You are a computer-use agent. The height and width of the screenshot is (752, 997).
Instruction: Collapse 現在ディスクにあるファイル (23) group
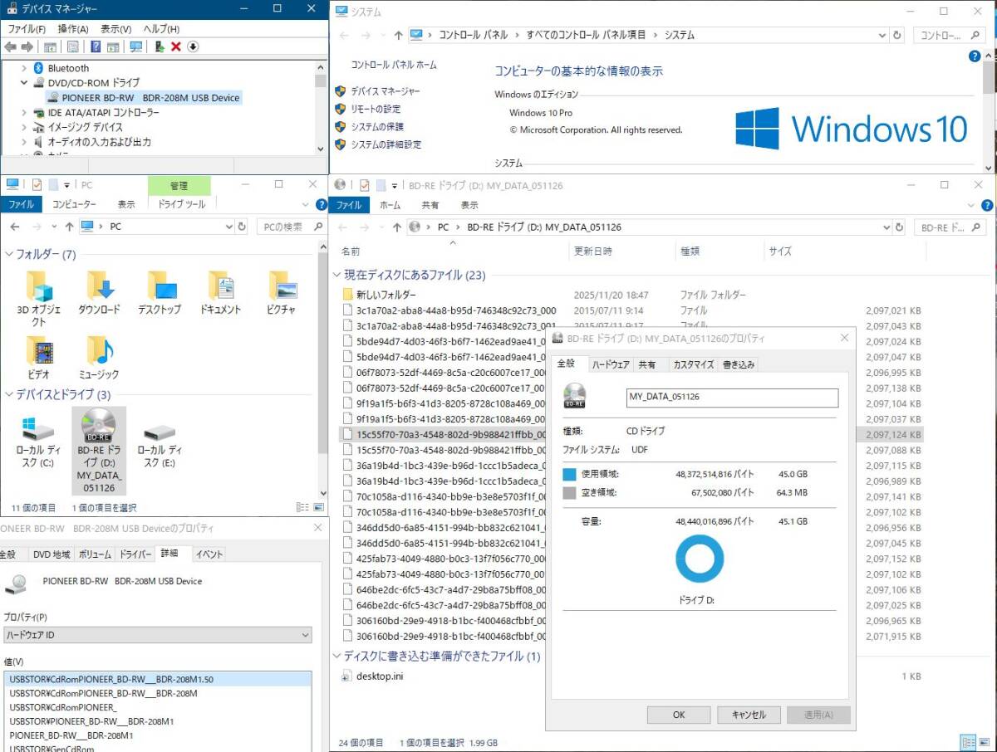click(x=337, y=275)
